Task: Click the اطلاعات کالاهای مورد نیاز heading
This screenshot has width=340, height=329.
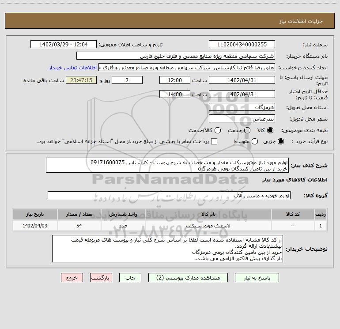Action: tap(295, 180)
